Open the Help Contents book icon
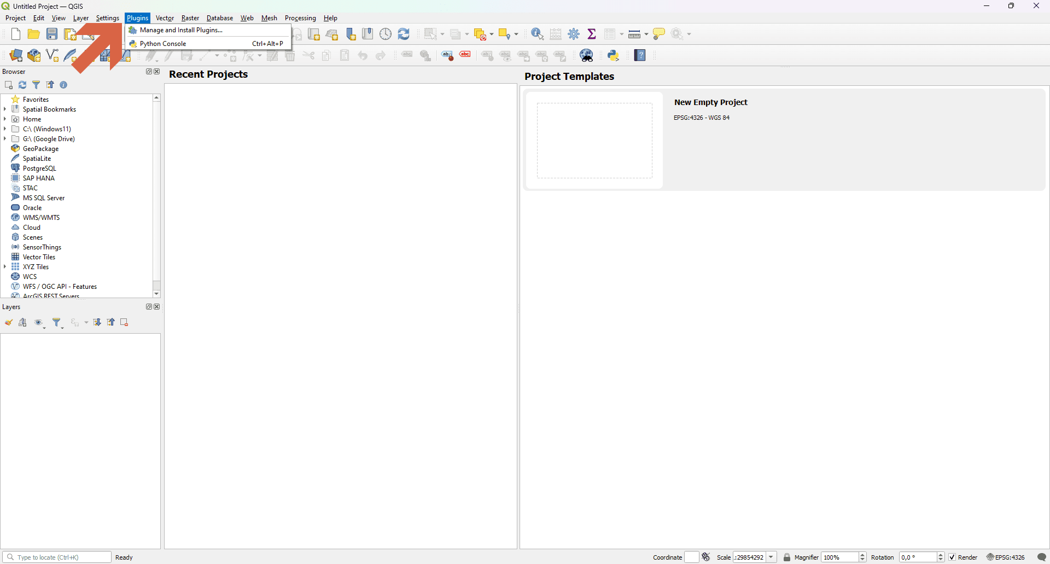1050x564 pixels. (640, 55)
